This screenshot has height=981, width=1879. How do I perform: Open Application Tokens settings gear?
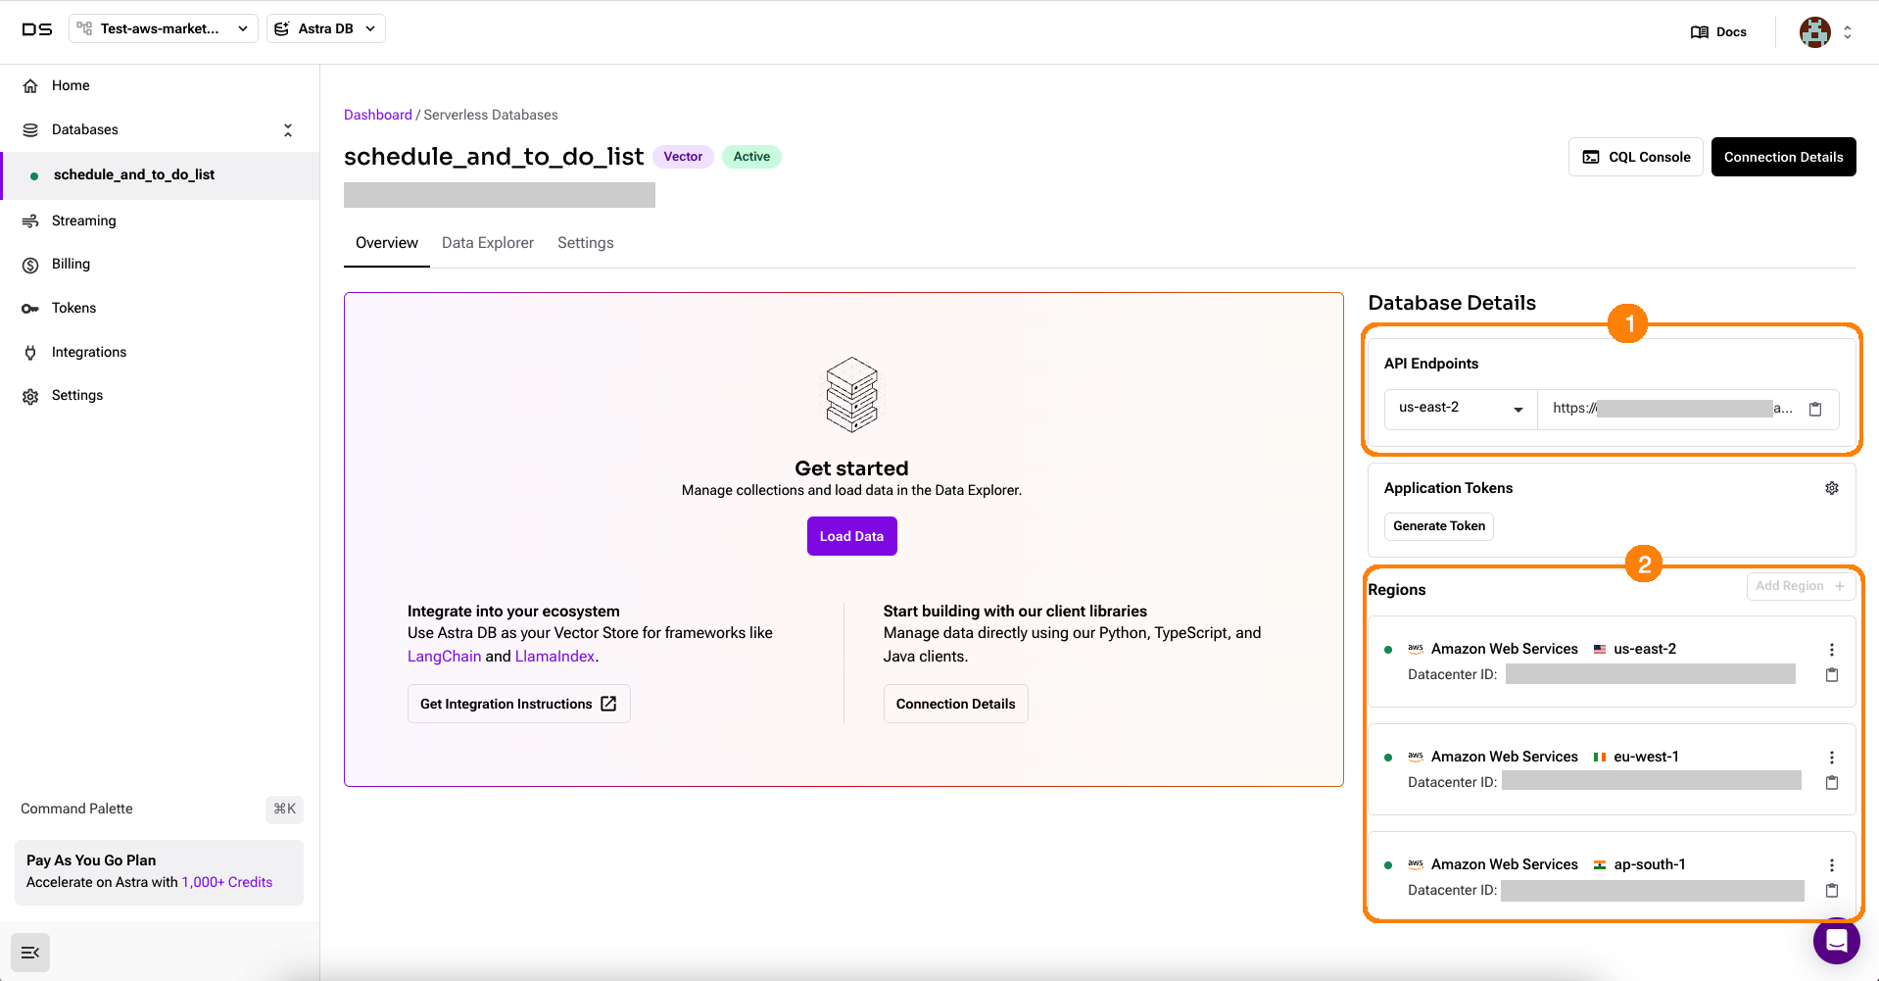pos(1831,488)
